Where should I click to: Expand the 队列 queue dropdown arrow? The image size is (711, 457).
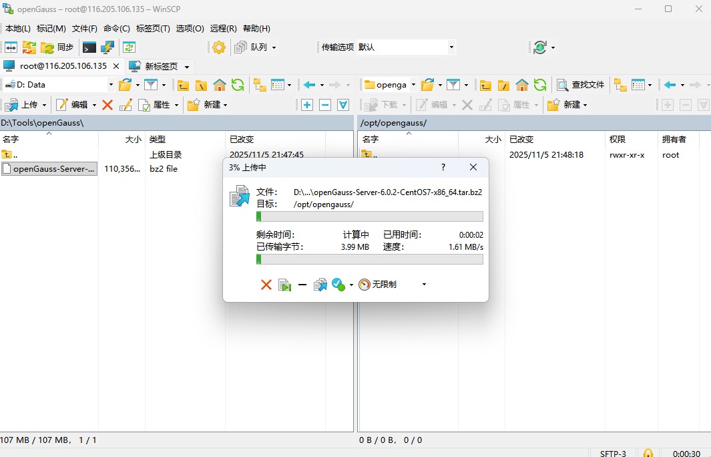pyautogui.click(x=274, y=47)
